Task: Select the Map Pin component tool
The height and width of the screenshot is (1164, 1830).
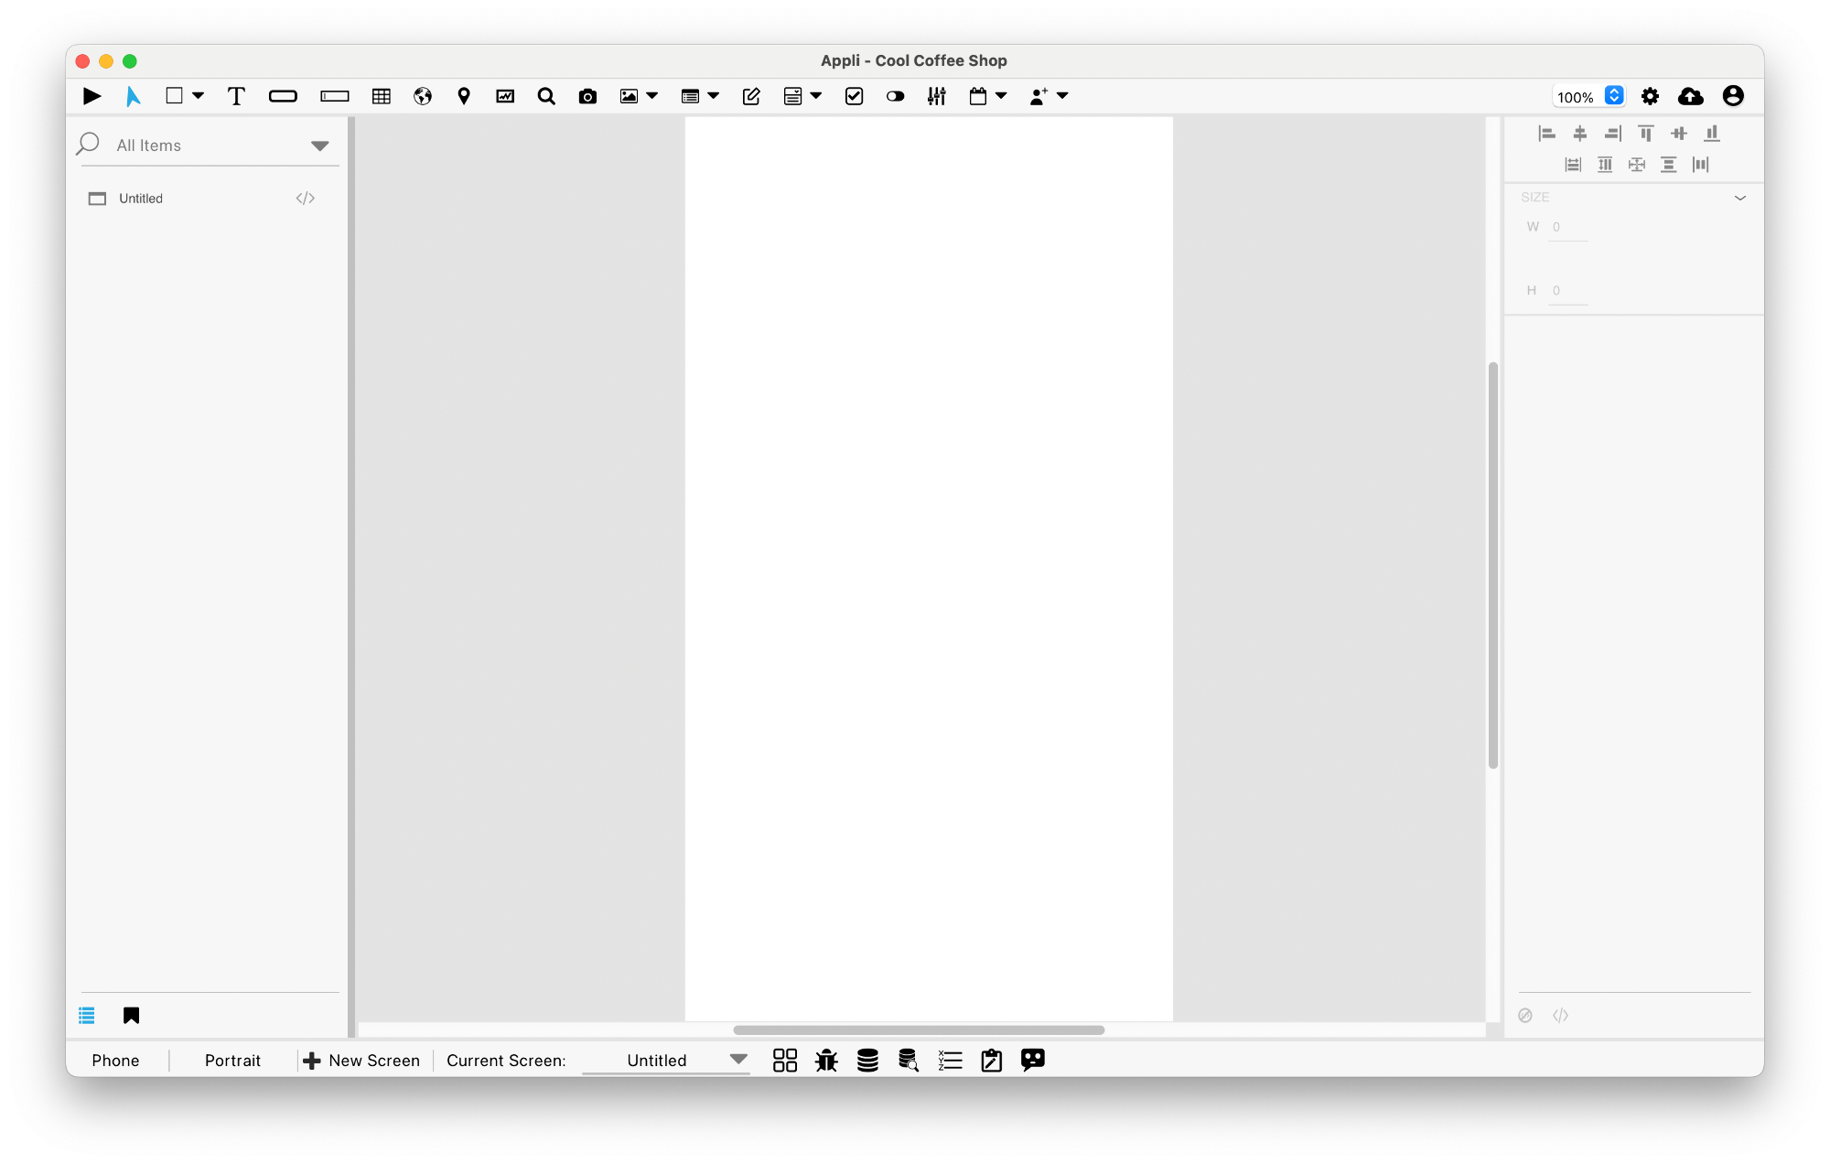Action: click(x=463, y=96)
